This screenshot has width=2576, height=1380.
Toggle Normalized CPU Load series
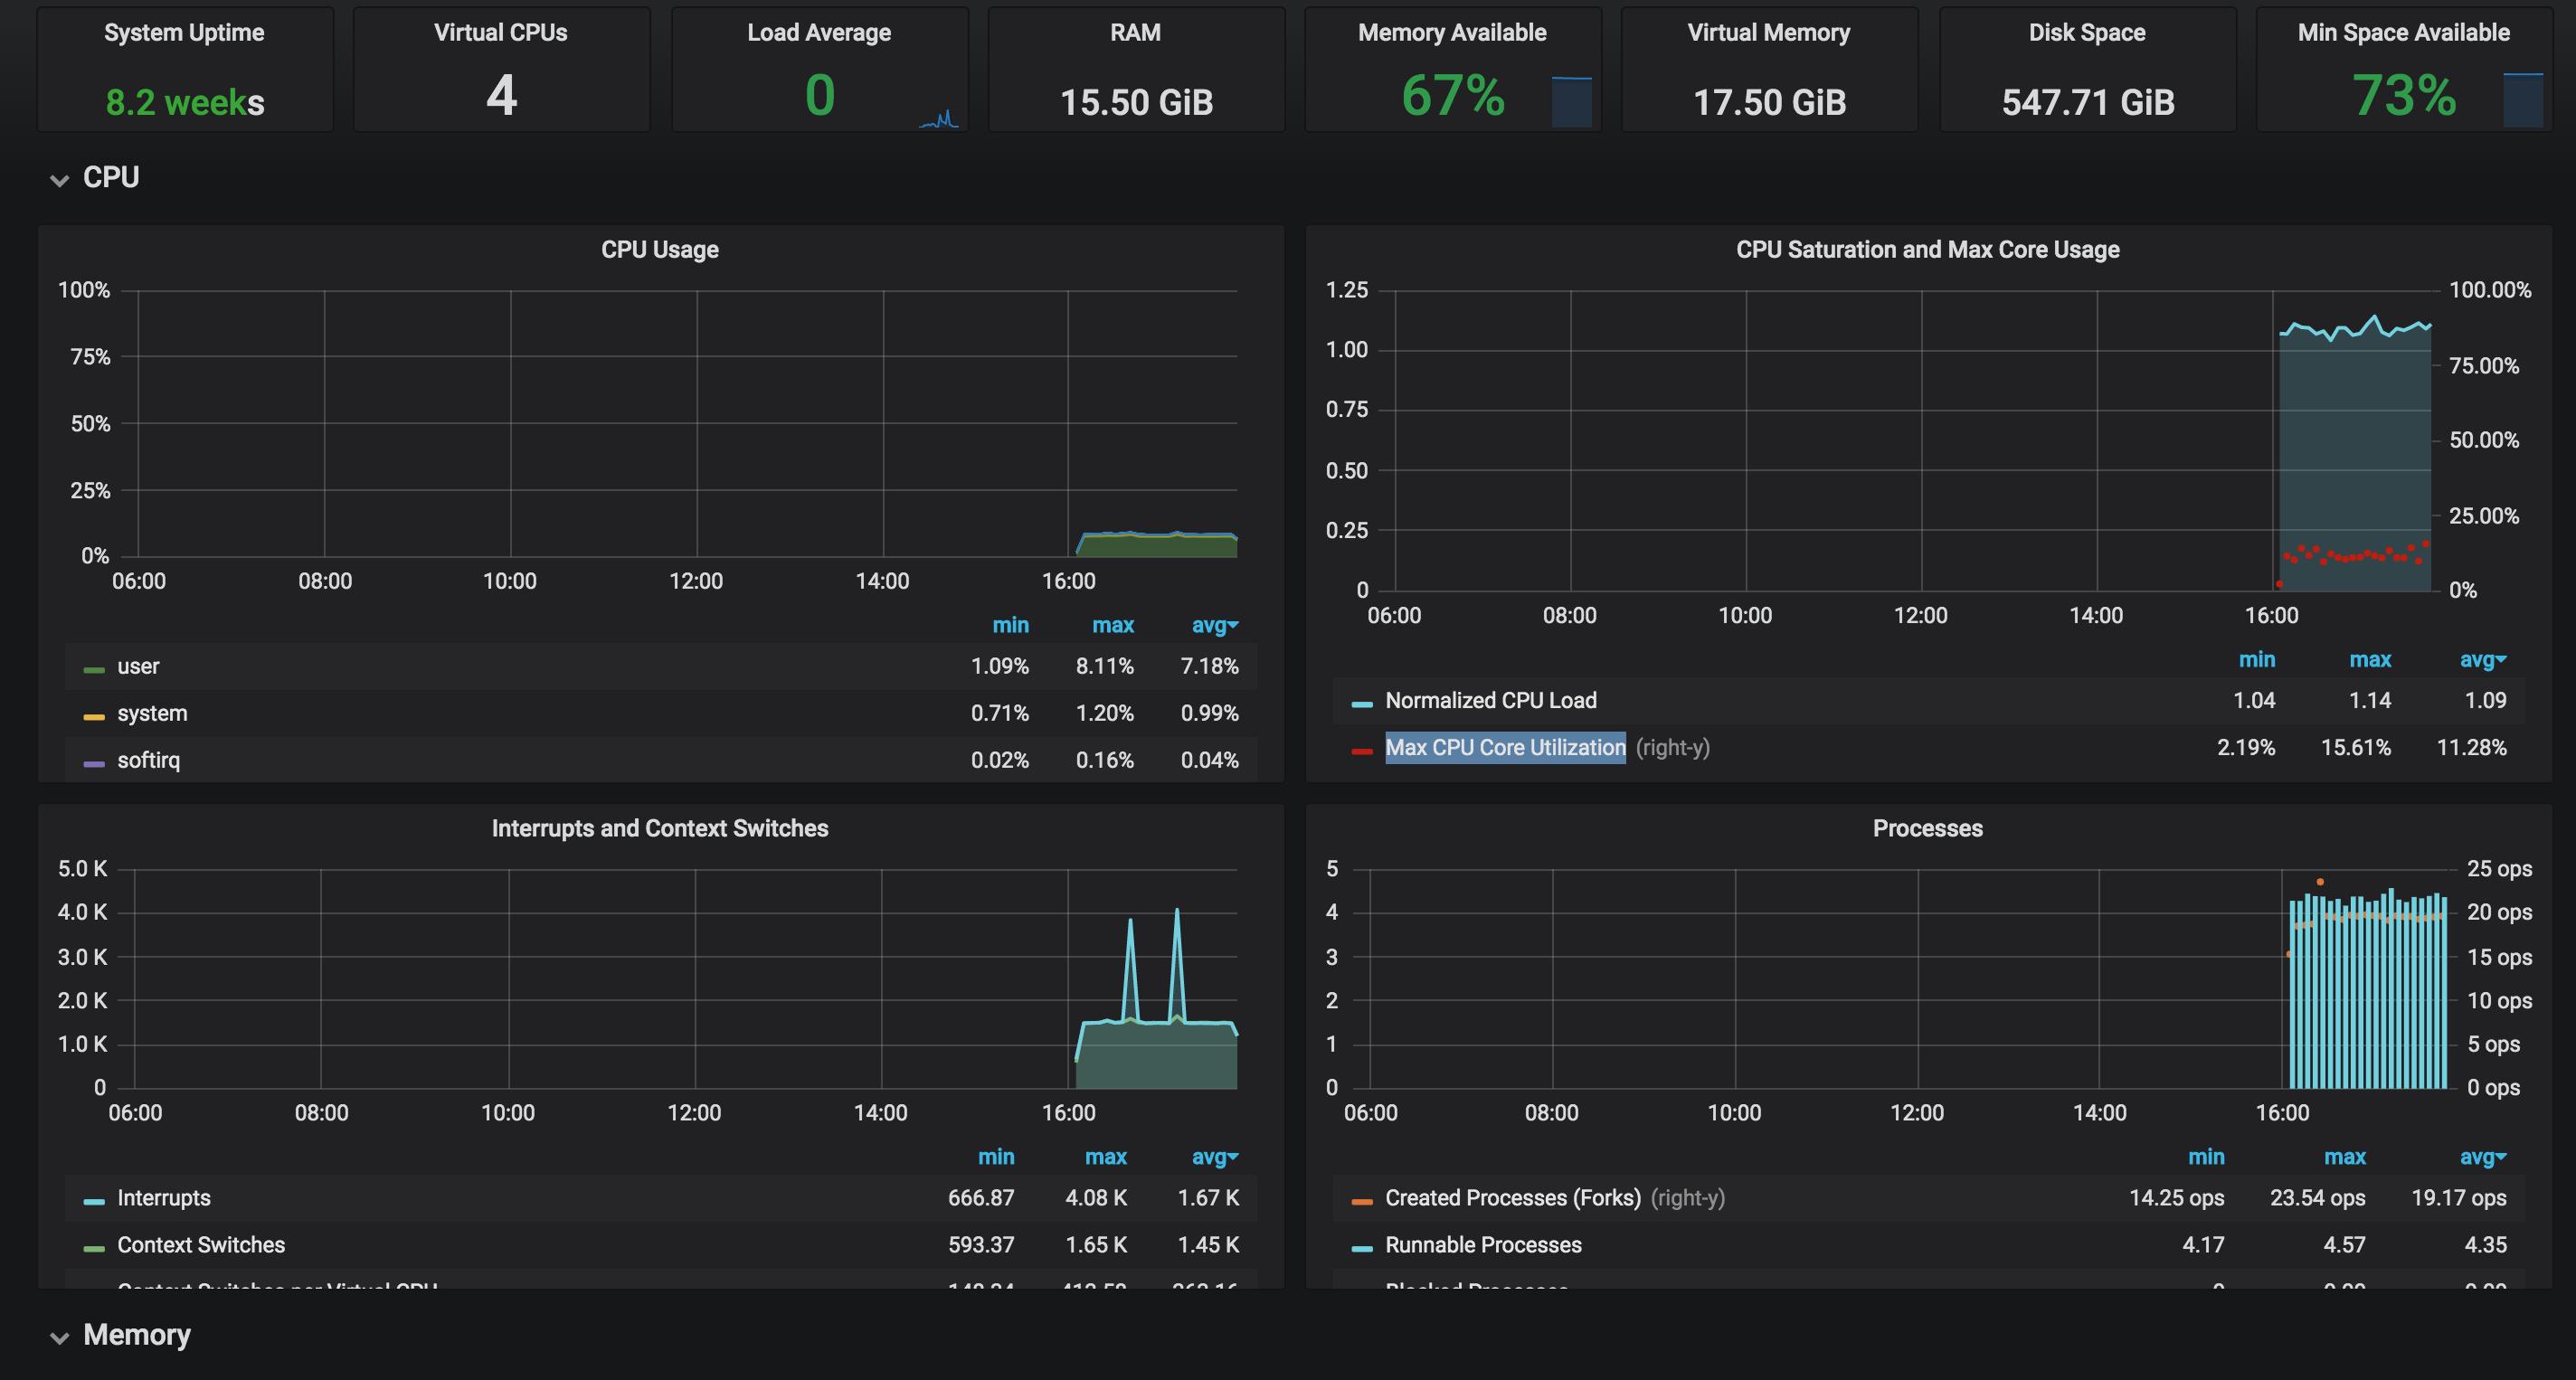(1490, 700)
